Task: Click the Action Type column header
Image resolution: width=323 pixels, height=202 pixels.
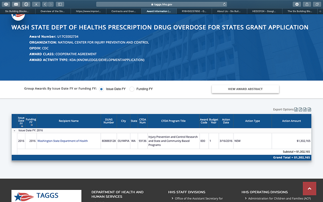Action: [x=253, y=121]
